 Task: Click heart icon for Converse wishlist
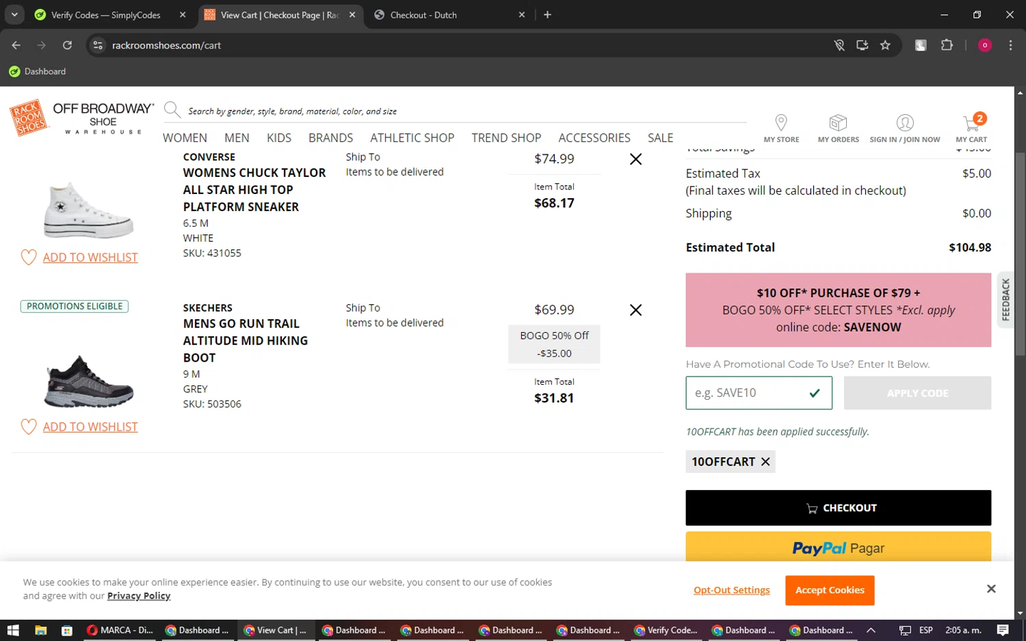coord(29,258)
